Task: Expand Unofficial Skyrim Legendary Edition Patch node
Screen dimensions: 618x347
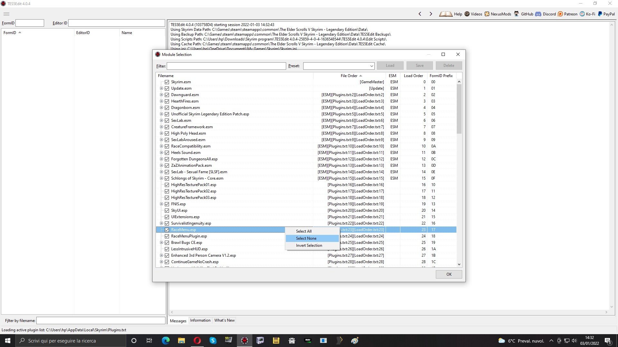Action: coord(161,114)
